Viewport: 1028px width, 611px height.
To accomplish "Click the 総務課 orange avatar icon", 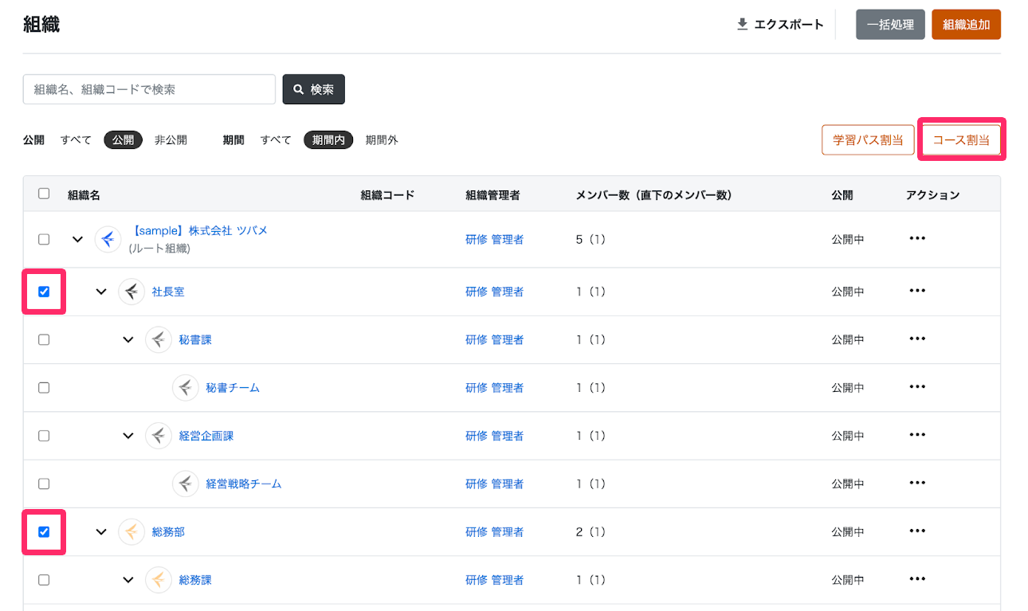I will (x=159, y=580).
